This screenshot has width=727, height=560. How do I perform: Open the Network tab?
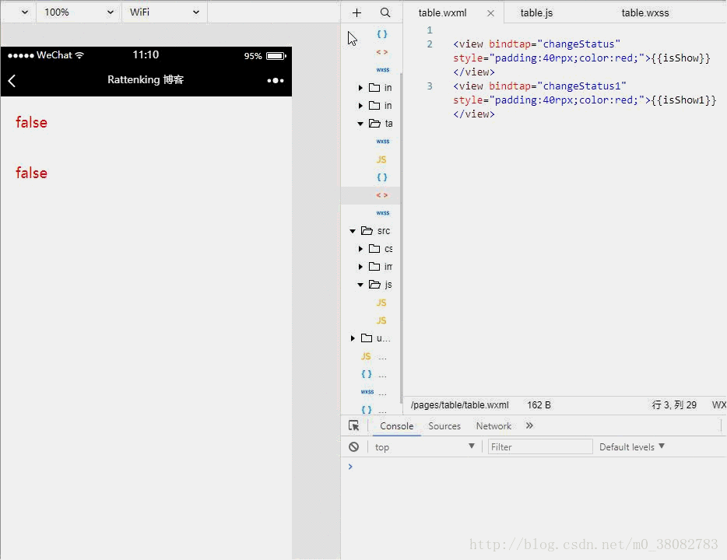click(x=493, y=426)
